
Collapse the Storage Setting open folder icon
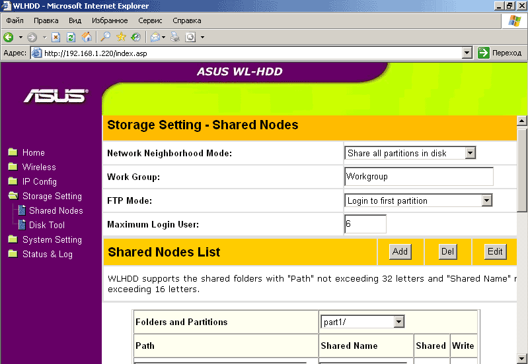13,196
